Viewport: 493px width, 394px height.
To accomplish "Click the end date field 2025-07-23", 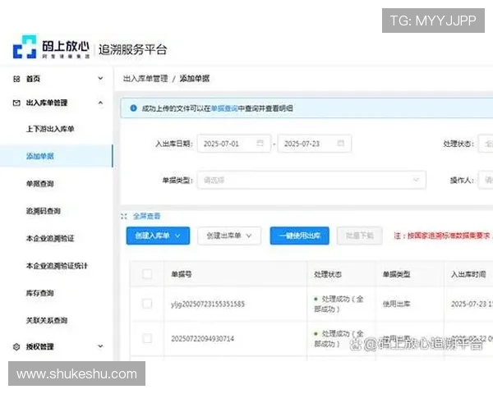I will (x=315, y=144).
